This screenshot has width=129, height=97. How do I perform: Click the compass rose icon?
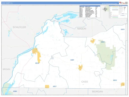(x=105, y=9)
